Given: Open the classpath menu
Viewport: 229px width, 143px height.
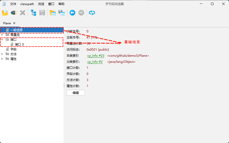Looking at the screenshot, I should pyautogui.click(x=27, y=4).
